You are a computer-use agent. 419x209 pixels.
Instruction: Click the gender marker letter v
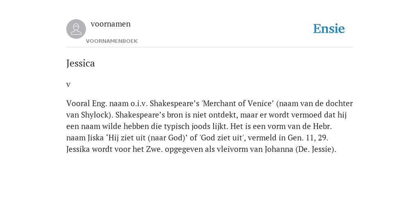click(x=68, y=85)
